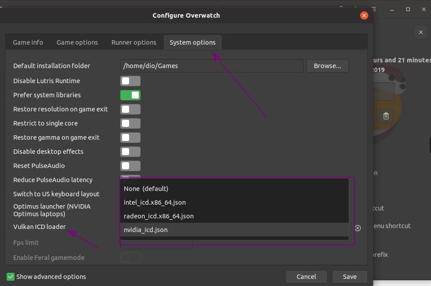
Task: Clear the Vulkan ICD loader selection
Action: click(357, 228)
